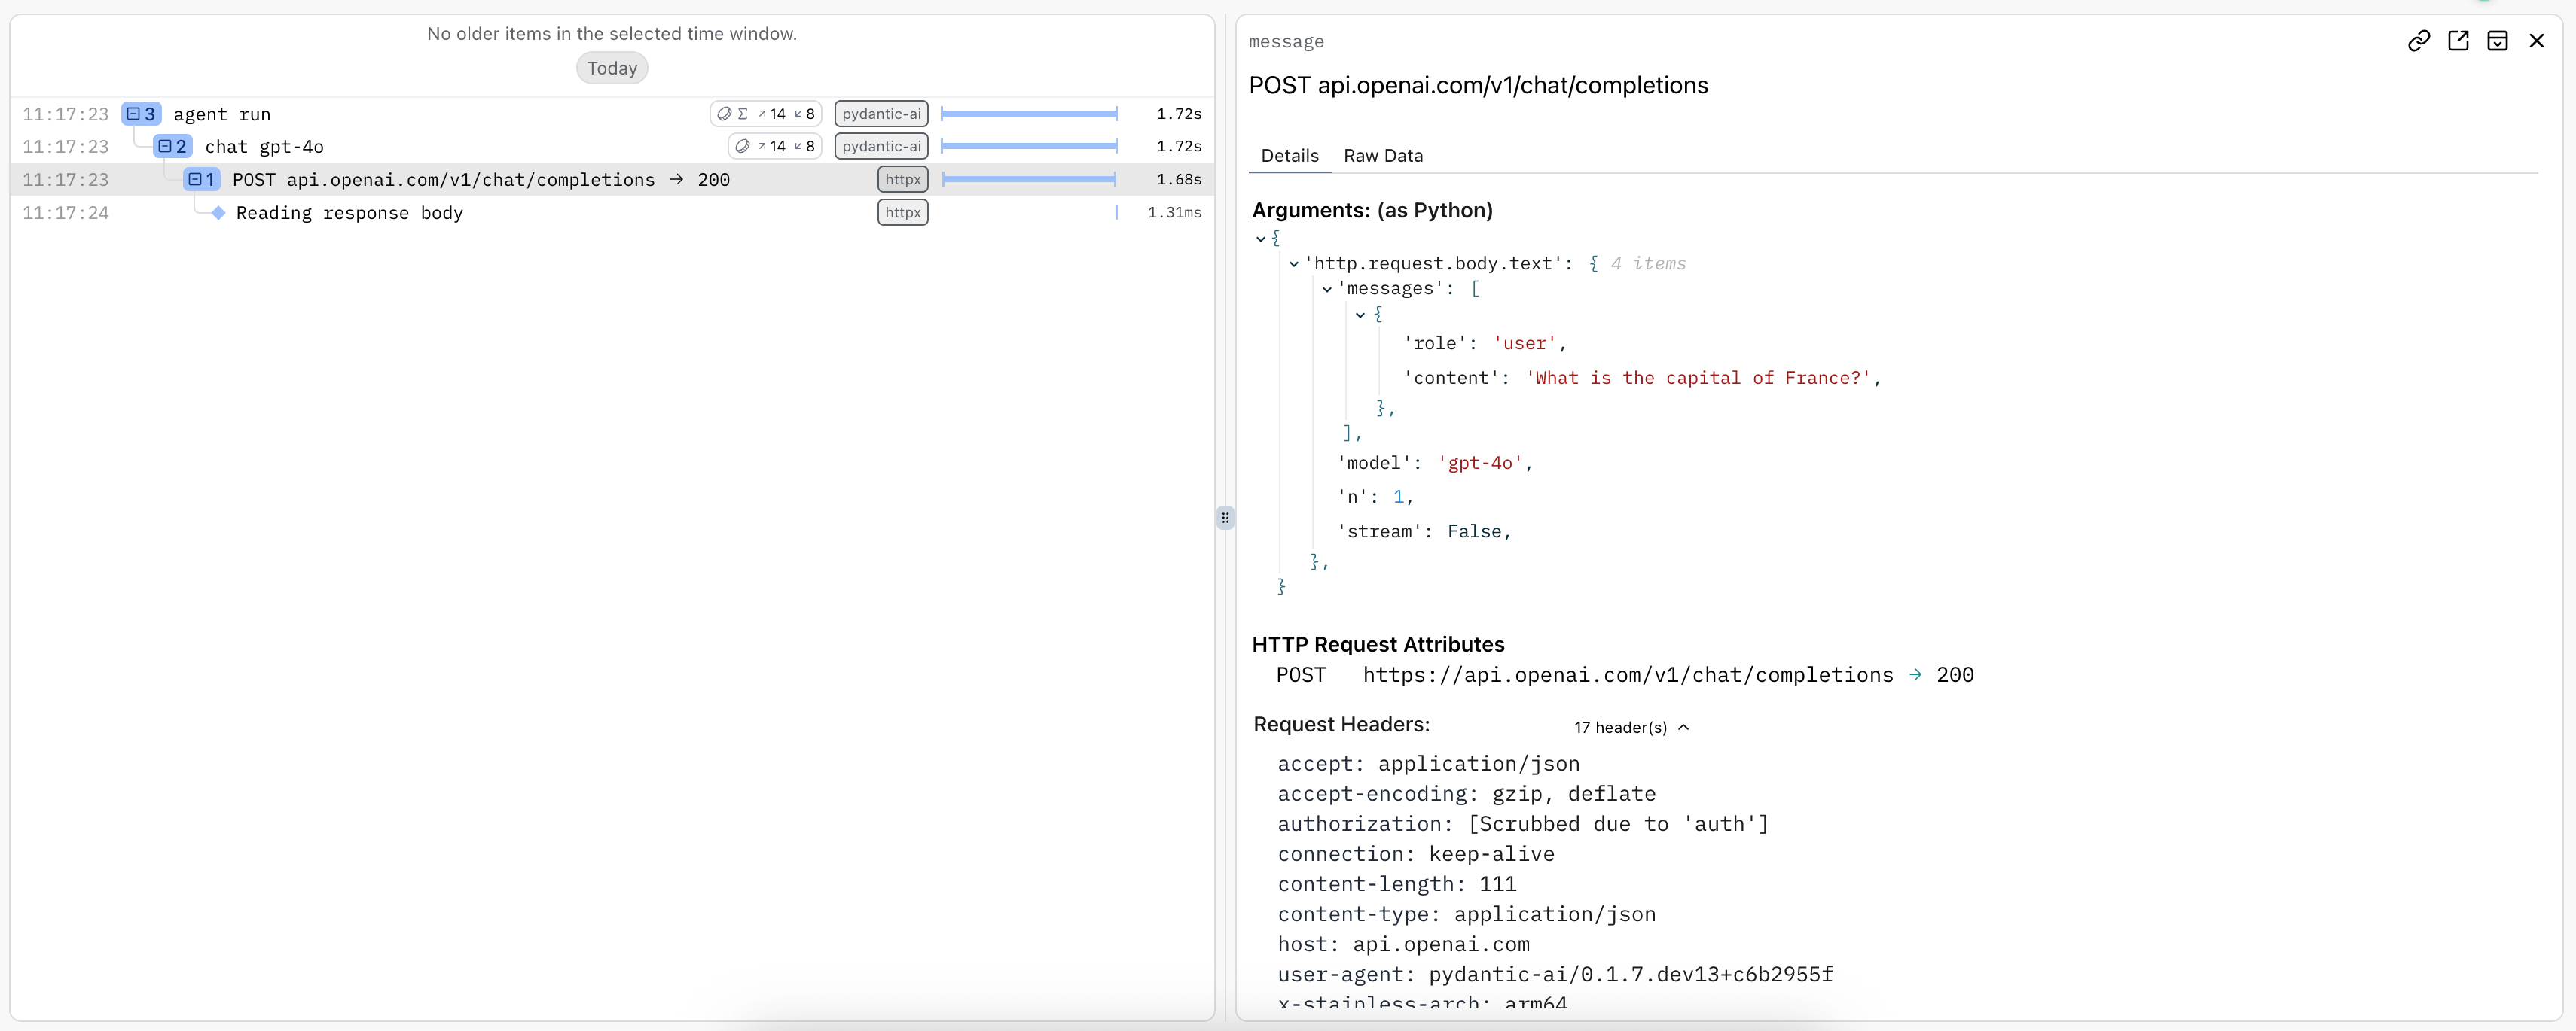Select the Details tab
The width and height of the screenshot is (2576, 1031).
click(1289, 156)
